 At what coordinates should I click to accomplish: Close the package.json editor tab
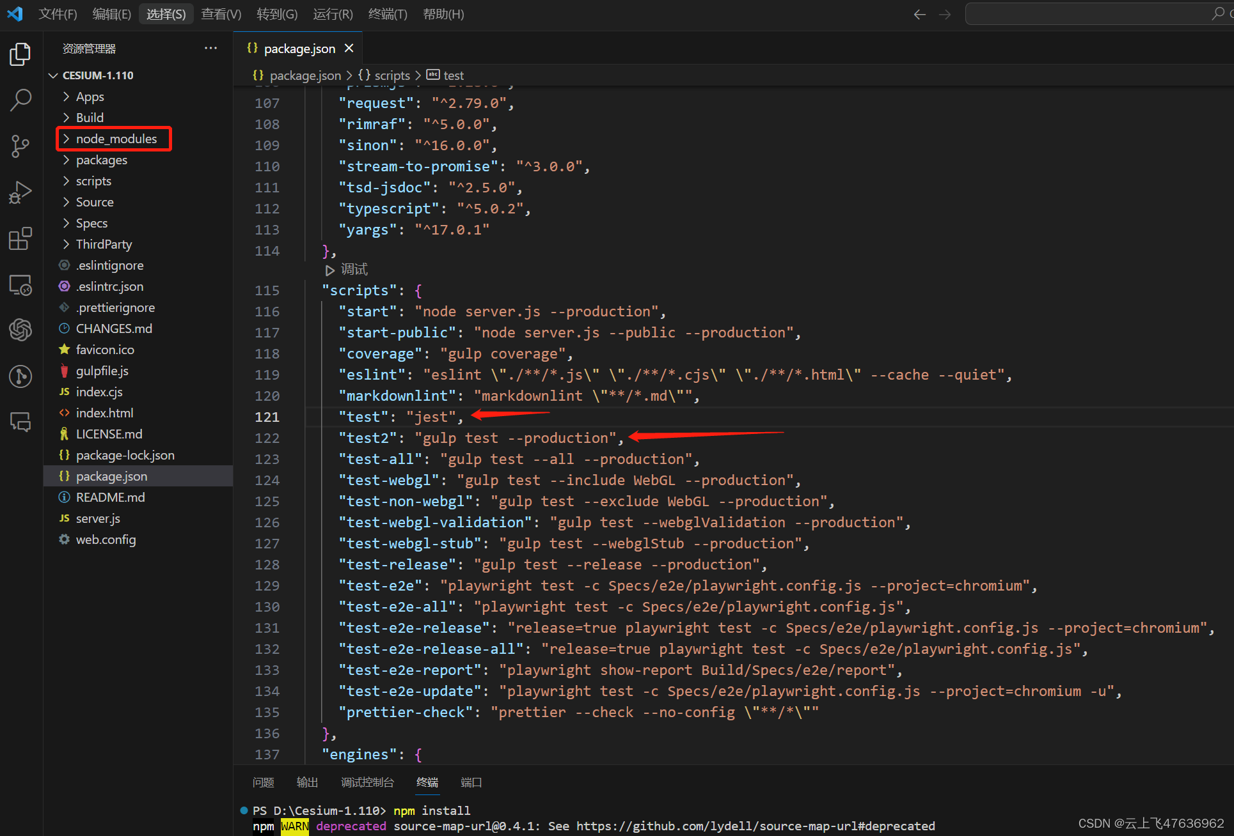click(349, 48)
